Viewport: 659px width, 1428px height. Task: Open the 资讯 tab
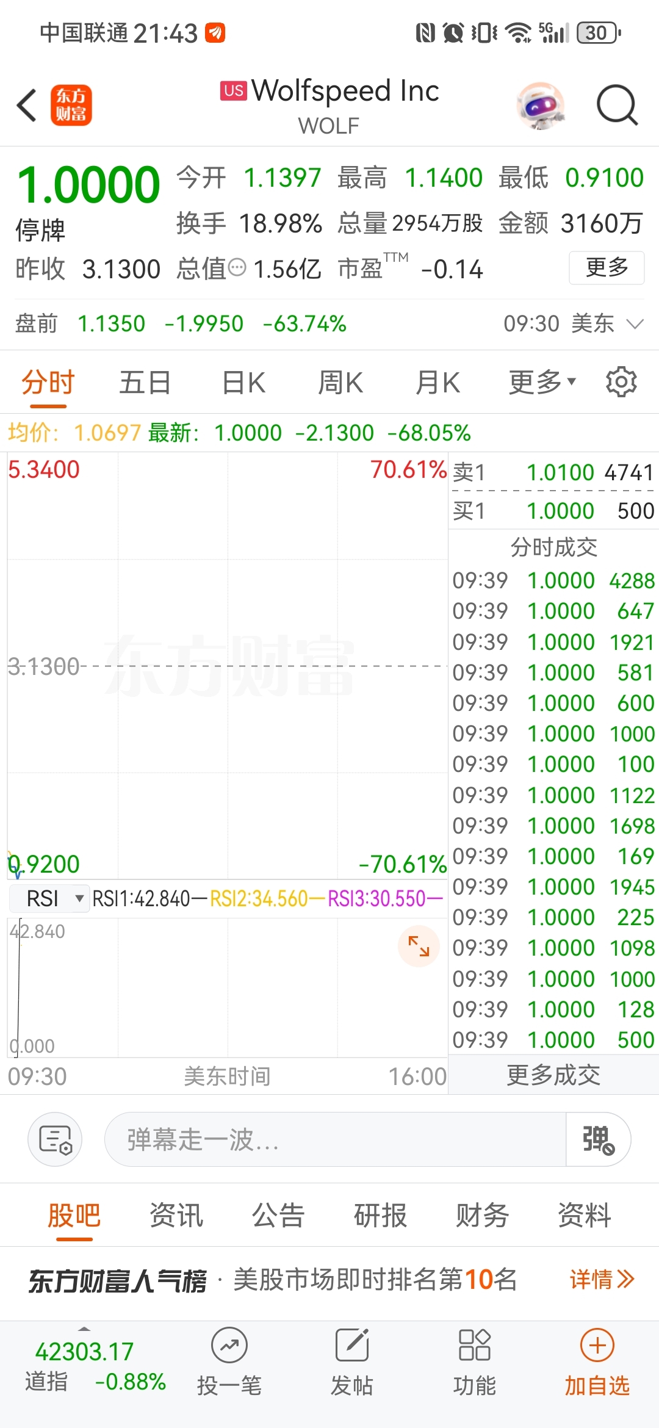click(176, 1216)
